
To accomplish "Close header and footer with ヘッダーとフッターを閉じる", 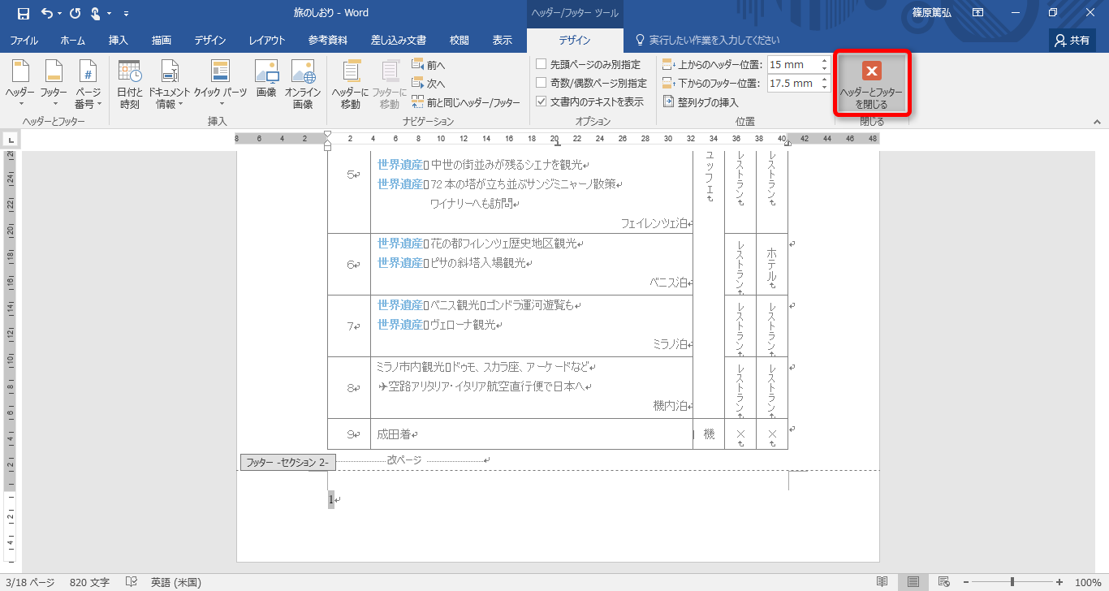I will click(871, 84).
